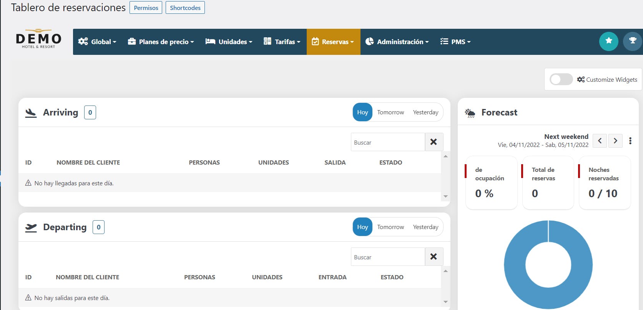
Task: Click the Departing ID column header
Action: [28, 277]
